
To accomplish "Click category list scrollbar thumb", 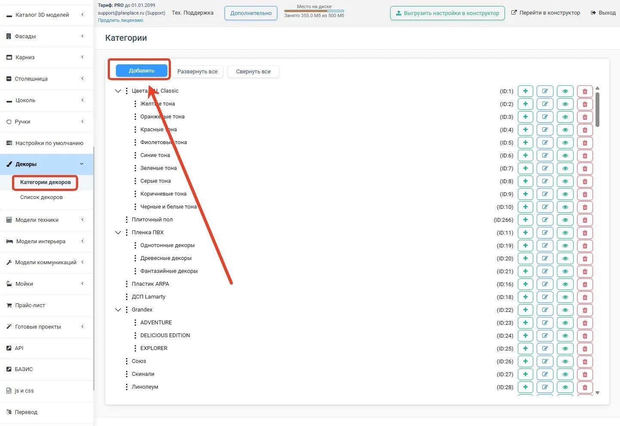I will coord(597,109).
